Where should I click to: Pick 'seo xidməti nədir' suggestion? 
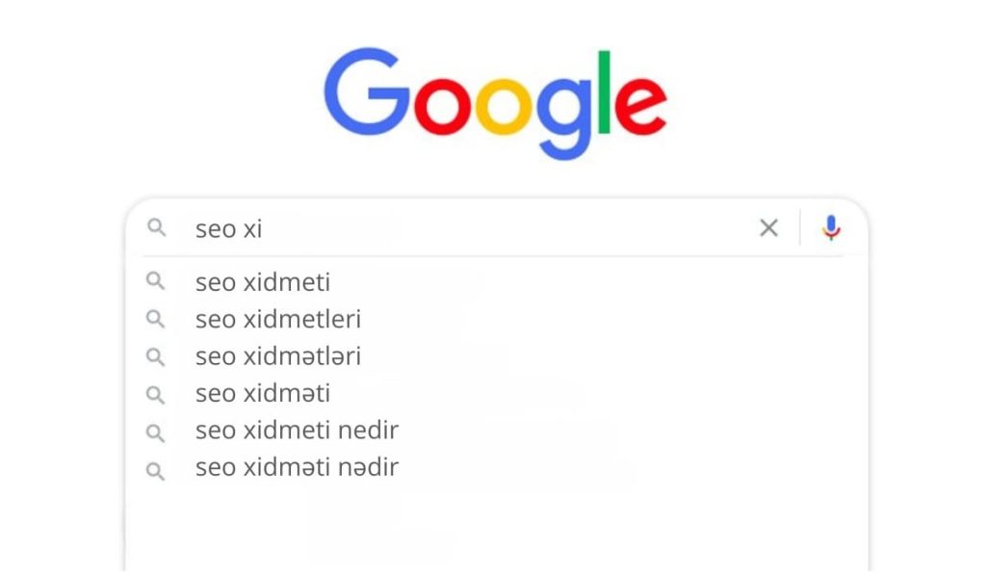[x=297, y=468]
